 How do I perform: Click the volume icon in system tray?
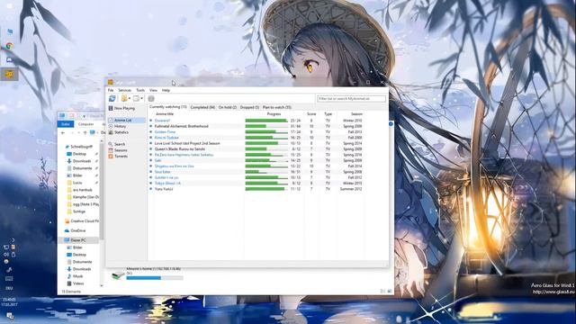tap(6, 254)
